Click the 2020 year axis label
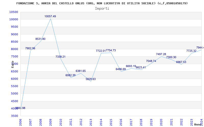 [161, 122]
